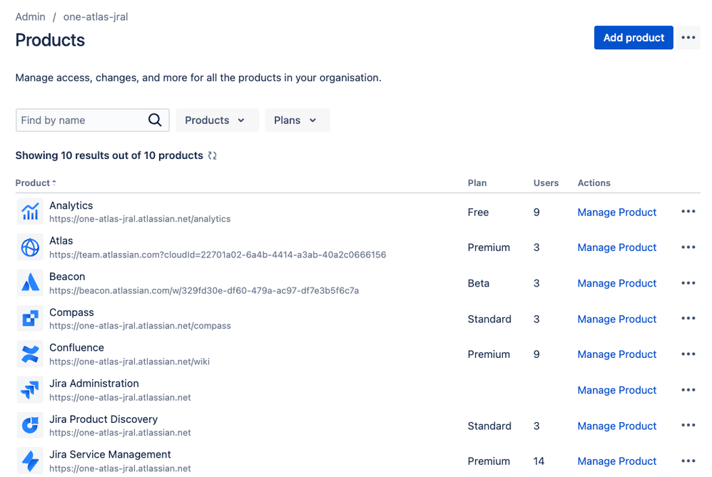The image size is (712, 477).
Task: Click the search magnifier icon
Action: (x=155, y=120)
